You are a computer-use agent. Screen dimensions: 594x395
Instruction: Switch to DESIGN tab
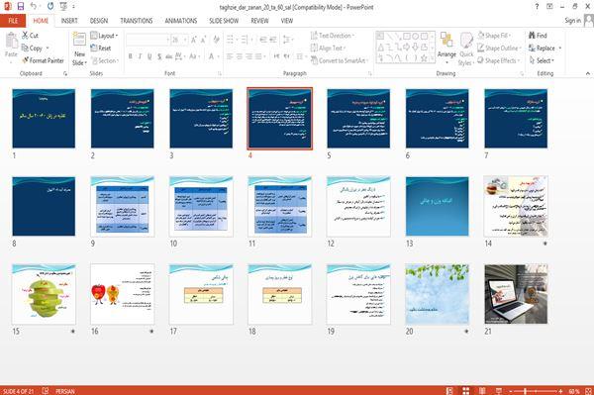(99, 21)
